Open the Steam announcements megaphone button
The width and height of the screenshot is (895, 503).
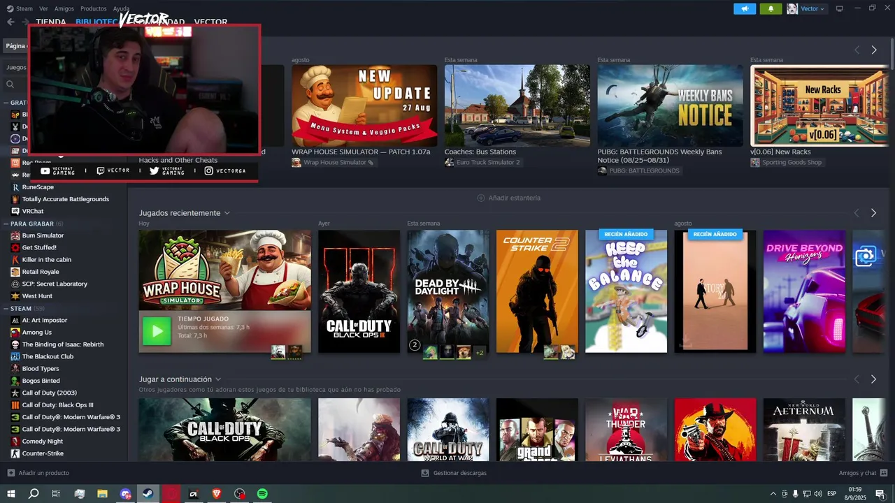745,8
